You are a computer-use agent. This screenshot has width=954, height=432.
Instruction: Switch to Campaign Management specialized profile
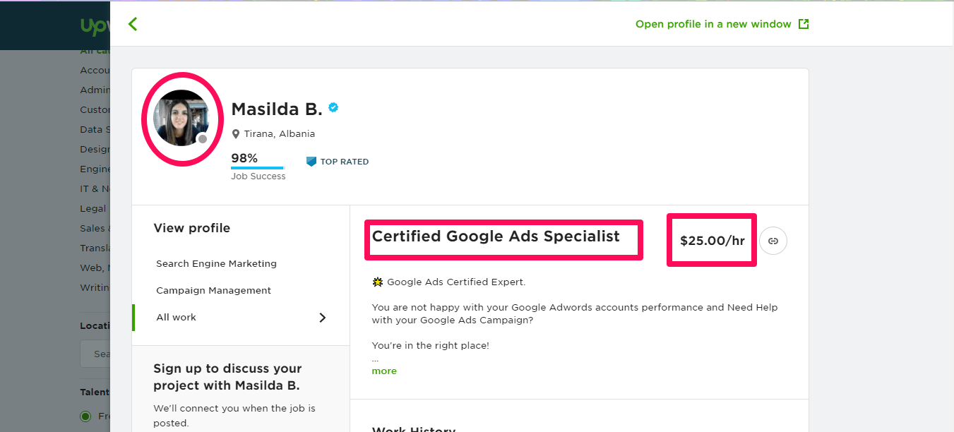pyautogui.click(x=213, y=291)
